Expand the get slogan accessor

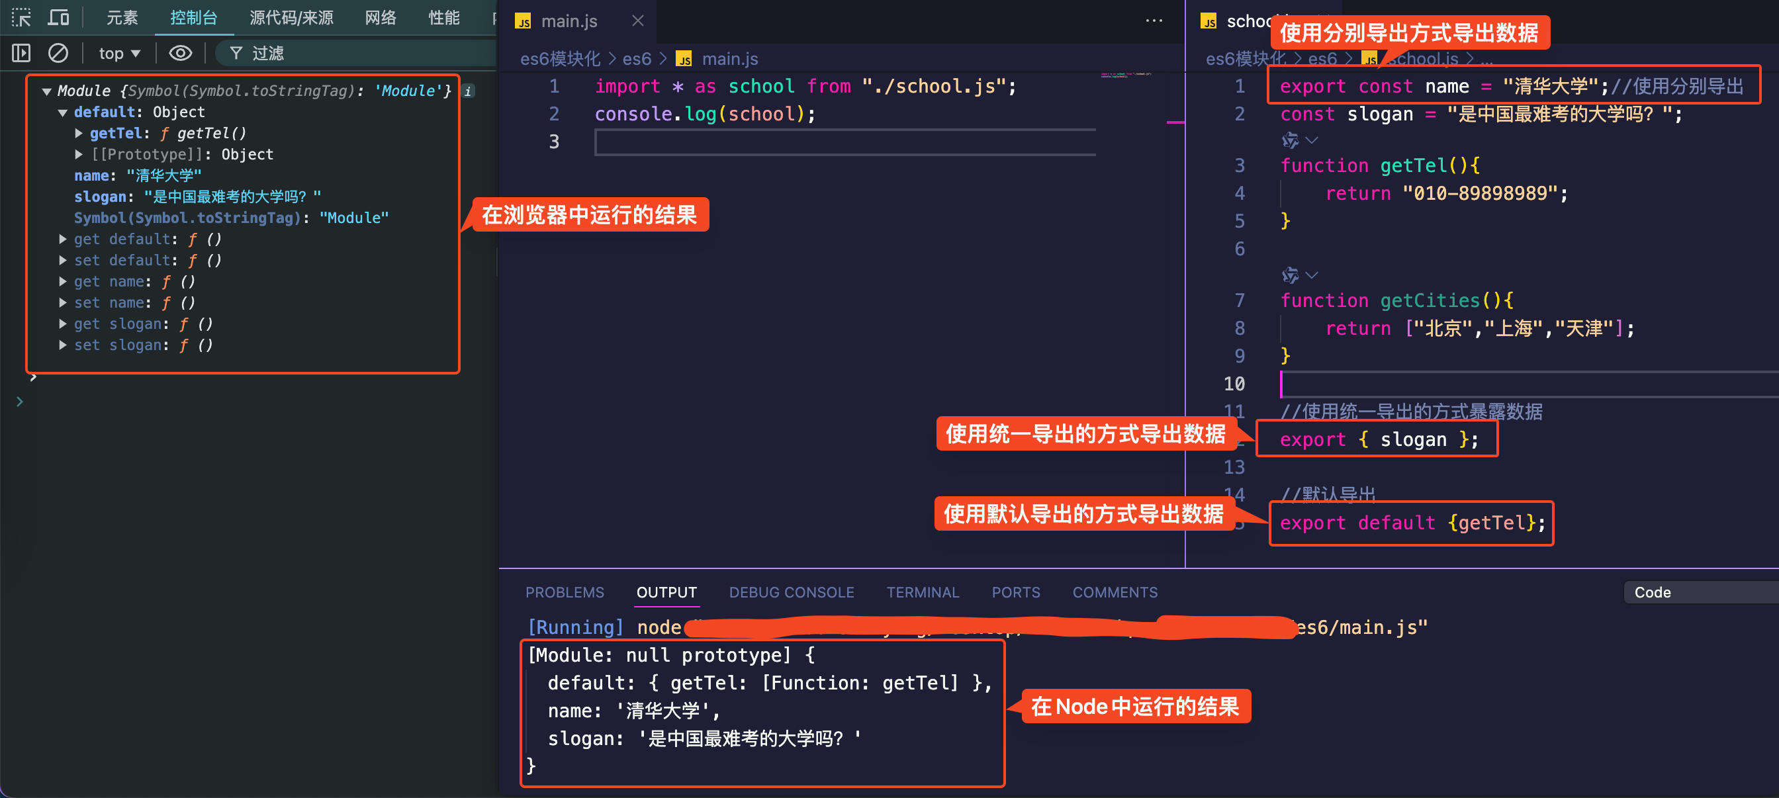pyautogui.click(x=63, y=324)
